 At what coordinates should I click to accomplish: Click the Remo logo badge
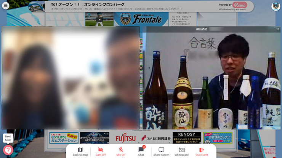coord(240,5)
